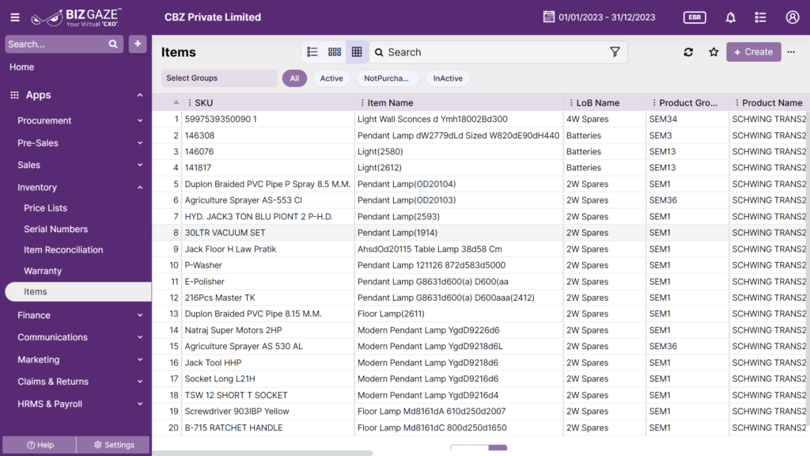The image size is (810, 456).
Task: Click the Create button
Action: tap(753, 51)
